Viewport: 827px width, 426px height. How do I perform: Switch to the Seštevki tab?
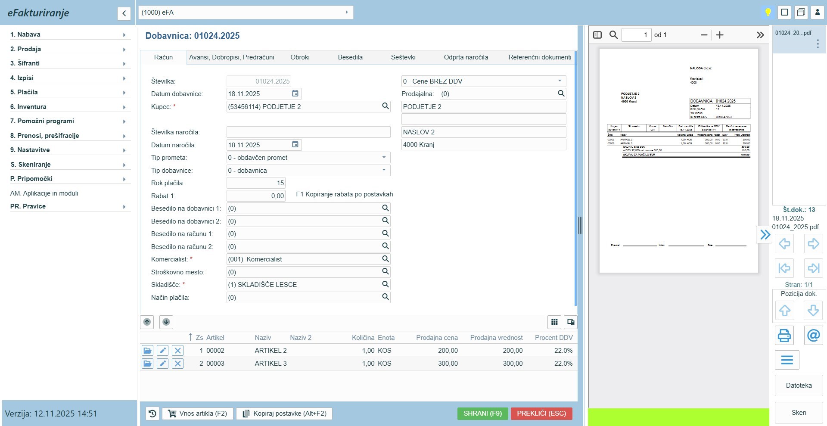click(403, 57)
